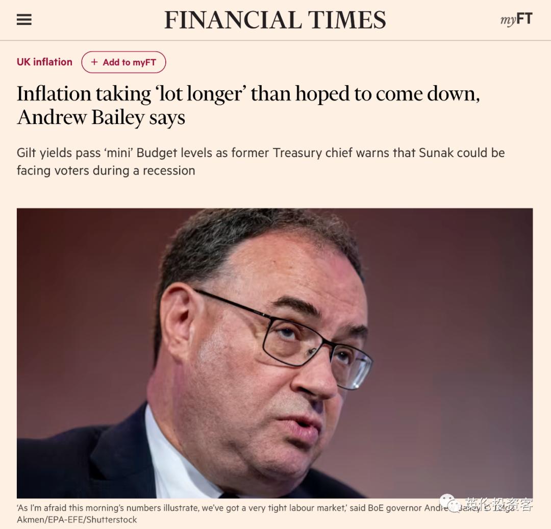Open the hamburger navigation menu
Image resolution: width=551 pixels, height=529 pixels.
(x=24, y=20)
